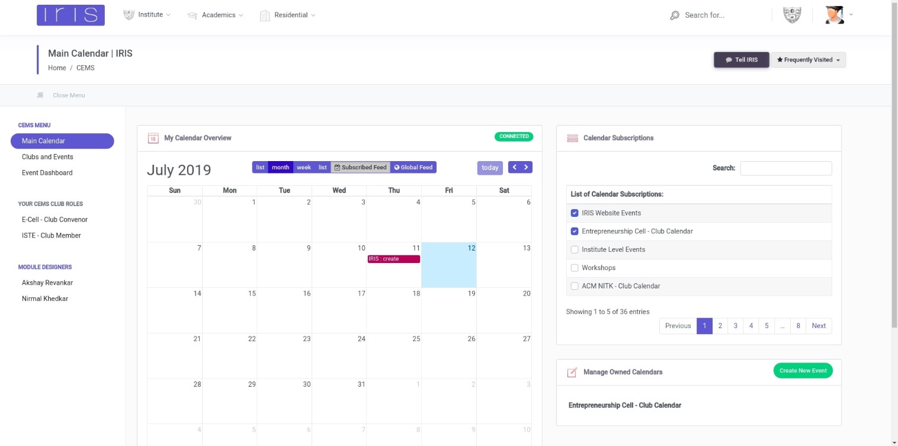Select highlighted day 12 in calendar
Viewport: 898px width, 446px height.
(448, 265)
